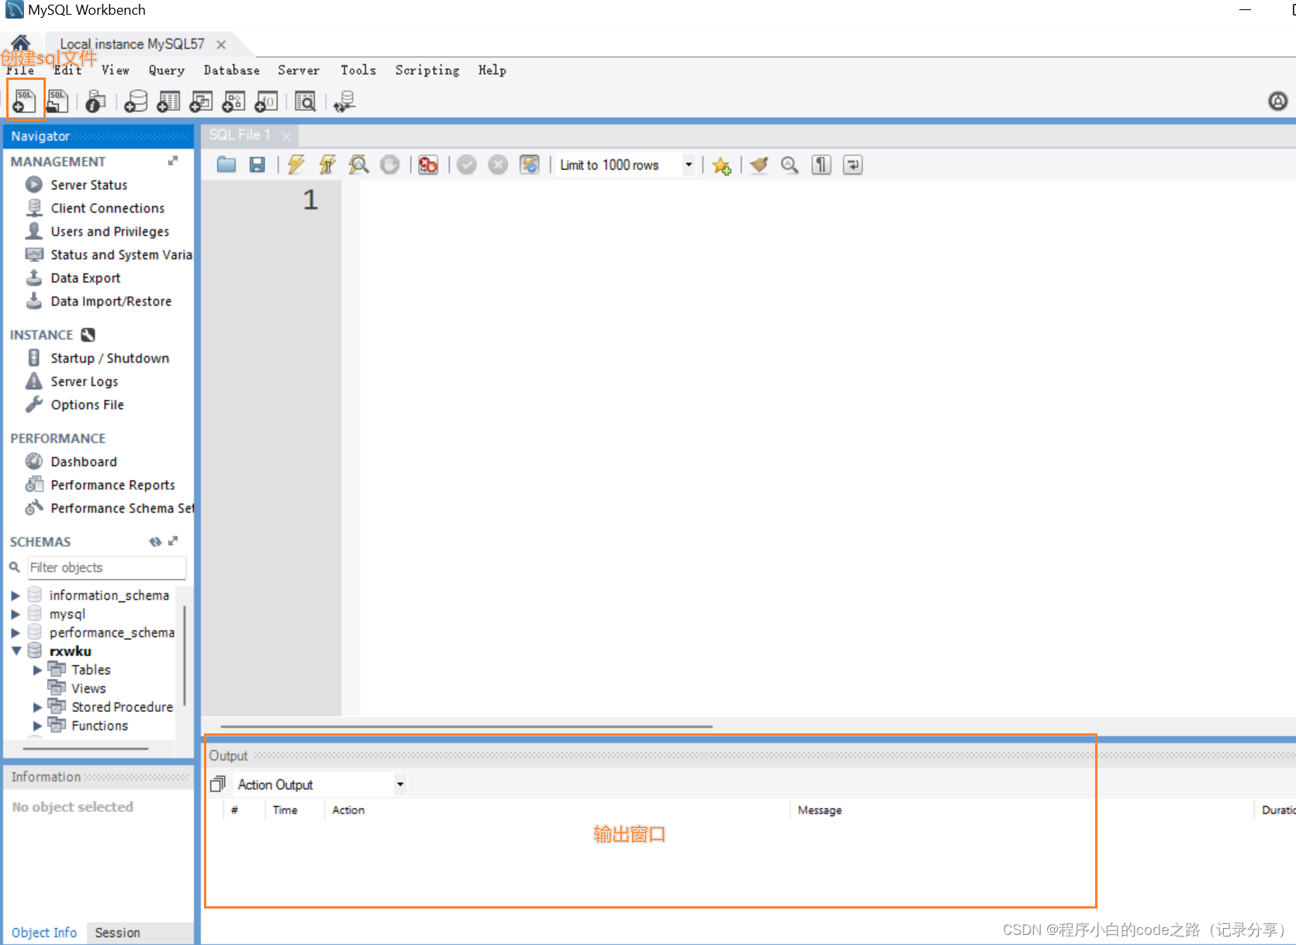Image resolution: width=1296 pixels, height=945 pixels.
Task: Expand Stored Procedures under rxwku
Action: tap(36, 707)
